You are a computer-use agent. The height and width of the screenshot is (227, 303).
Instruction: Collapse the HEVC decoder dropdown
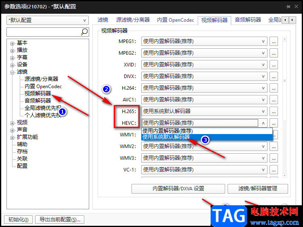[204, 123]
